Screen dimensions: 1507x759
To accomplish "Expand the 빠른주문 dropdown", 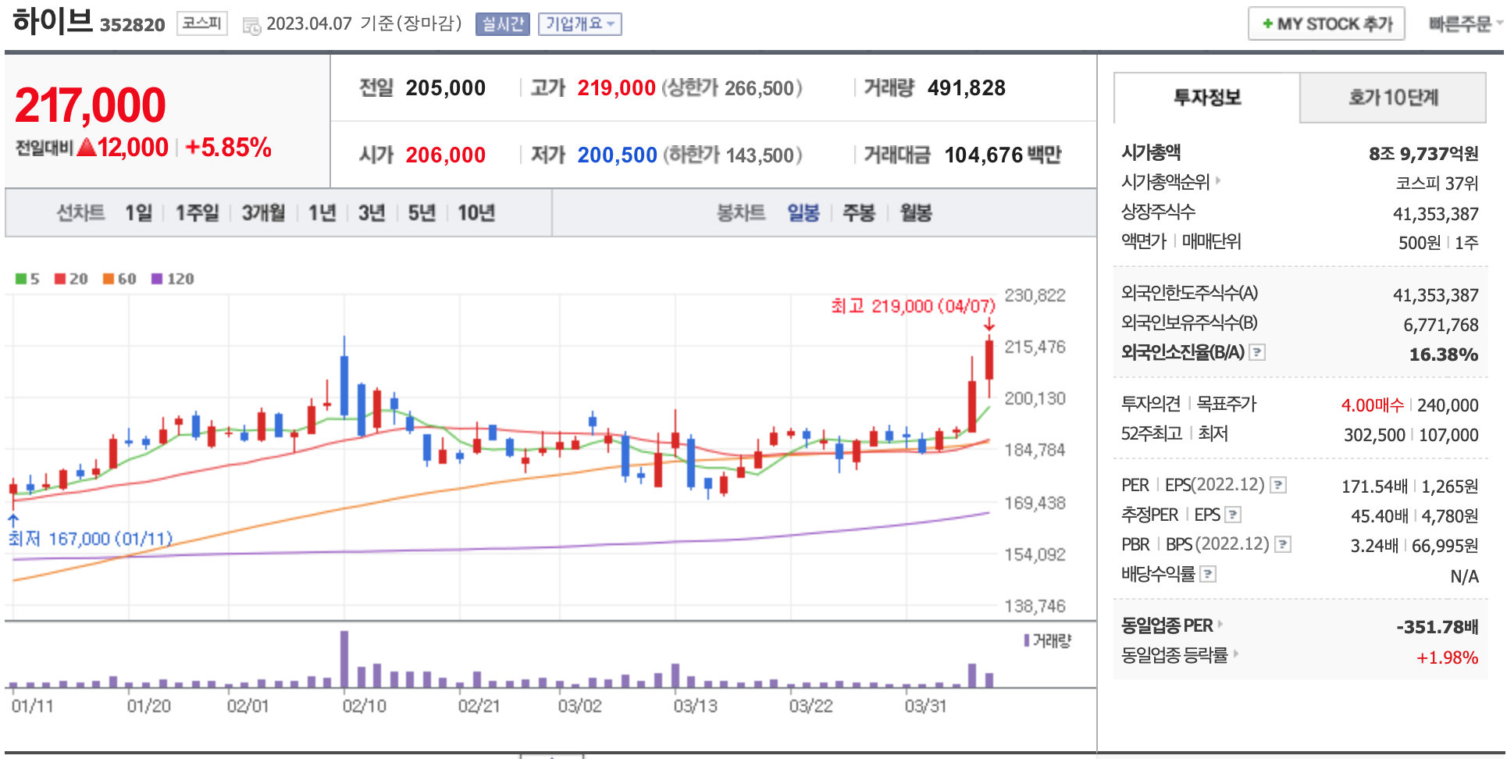I will [x=1464, y=24].
